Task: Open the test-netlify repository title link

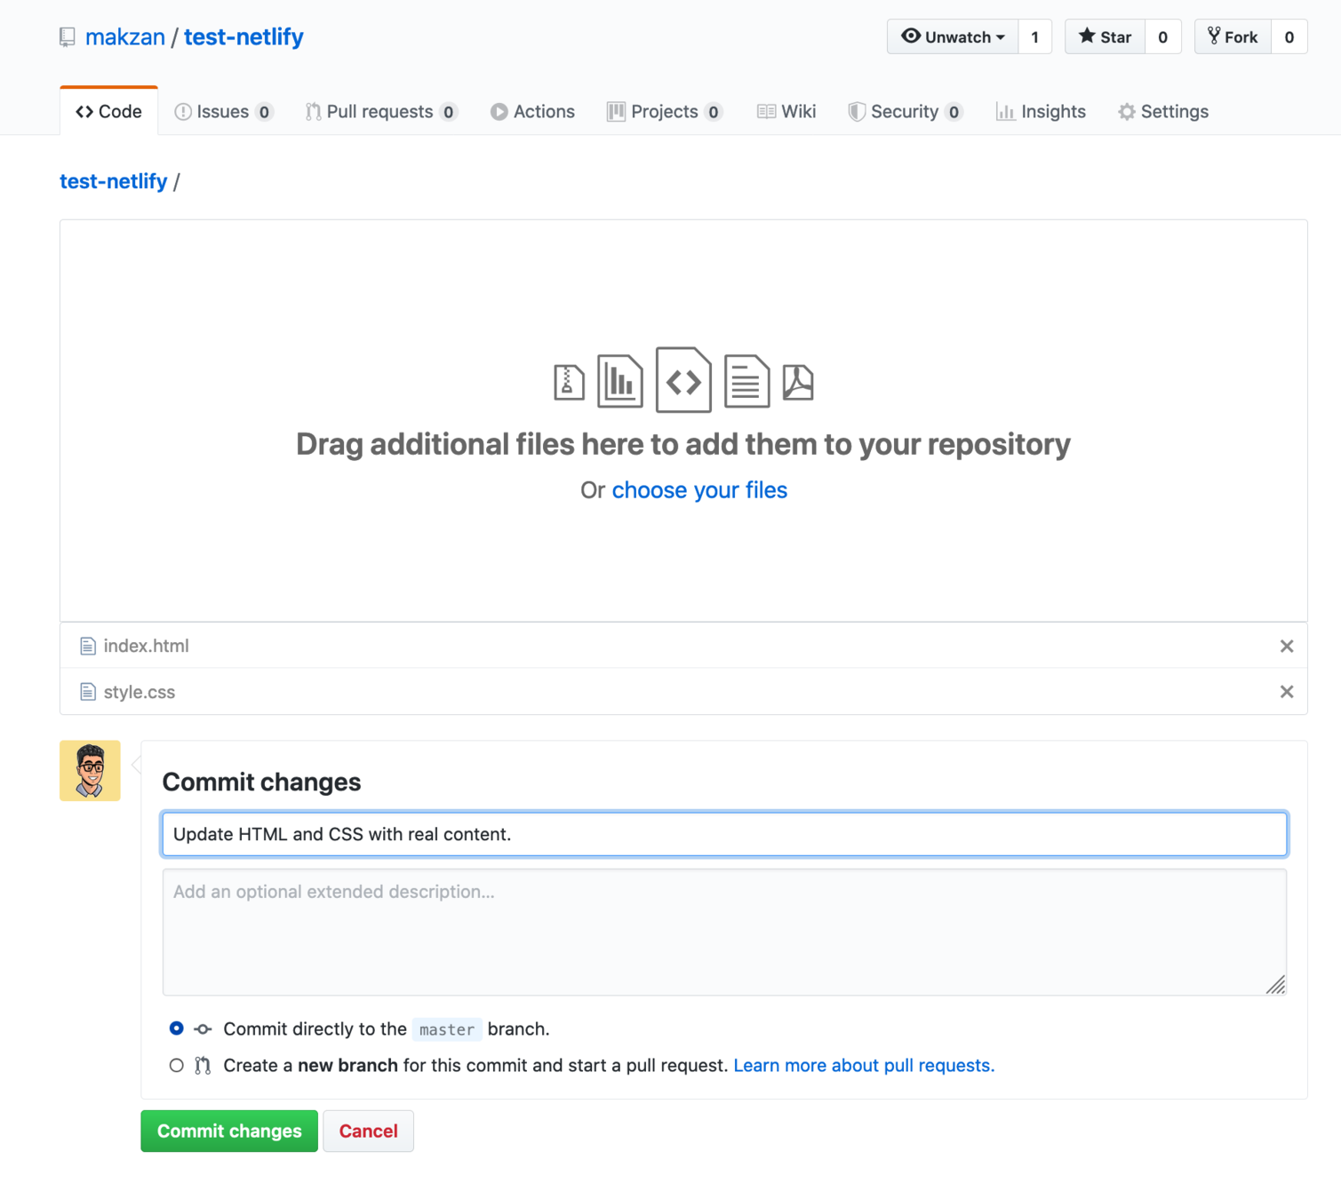Action: pos(243,37)
